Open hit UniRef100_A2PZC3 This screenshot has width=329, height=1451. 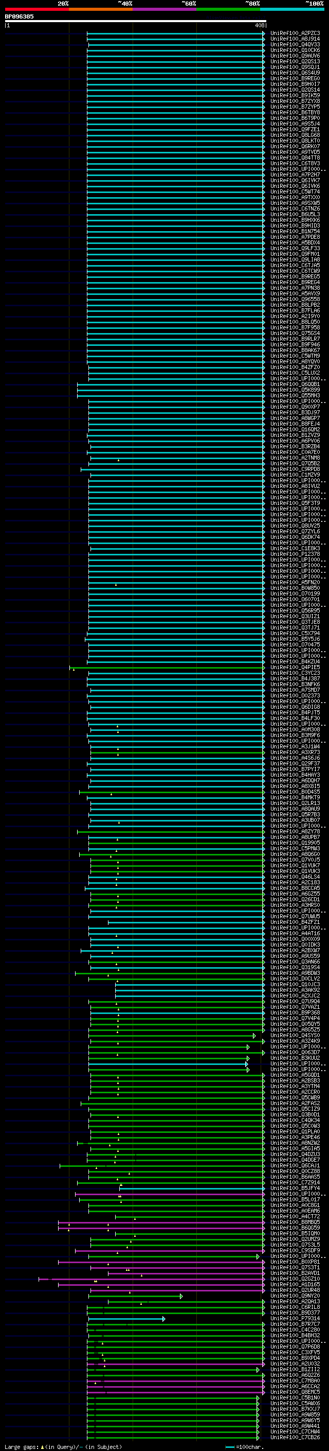tap(295, 33)
